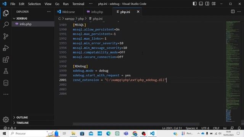Screen dimensions: 244x137
Task: Click the C: breadcrumb segment
Action: pyautogui.click(x=59, y=19)
